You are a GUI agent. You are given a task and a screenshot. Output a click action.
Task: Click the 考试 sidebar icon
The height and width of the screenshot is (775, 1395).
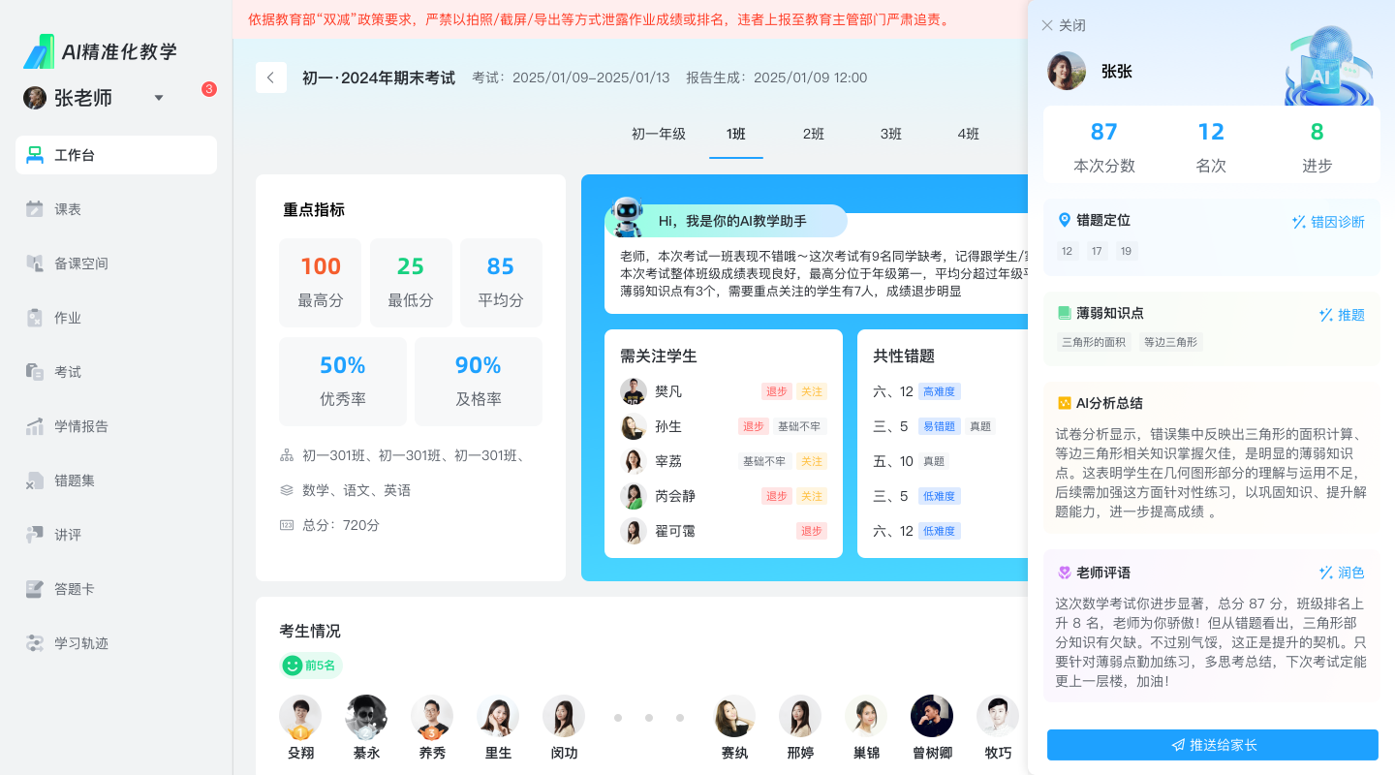[x=35, y=372]
